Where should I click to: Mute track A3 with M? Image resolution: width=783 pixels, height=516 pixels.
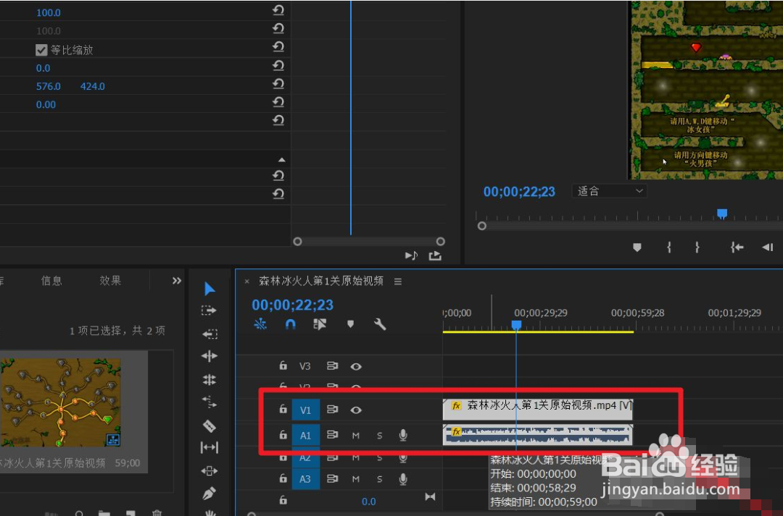(355, 479)
